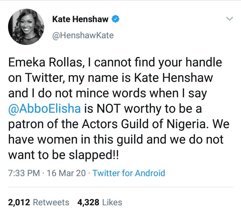
Task: Open the Retweets label
Action: pyautogui.click(x=51, y=202)
